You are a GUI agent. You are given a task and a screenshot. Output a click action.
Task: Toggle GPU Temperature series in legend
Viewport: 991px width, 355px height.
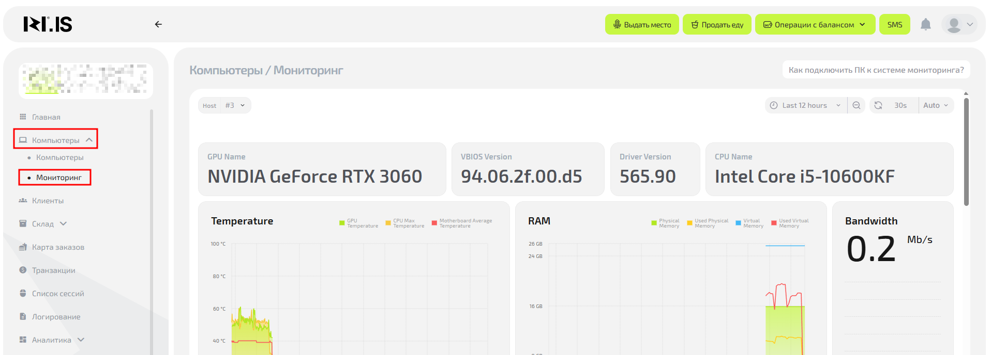[x=359, y=223]
